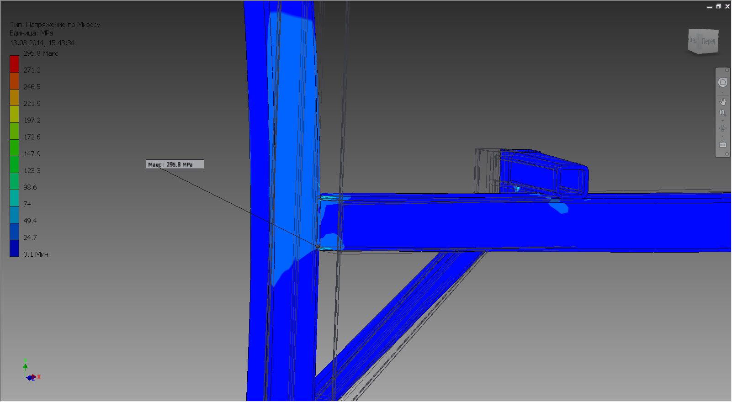Click the ViewCube left side face
This screenshot has height=402, width=732.
pyautogui.click(x=693, y=40)
